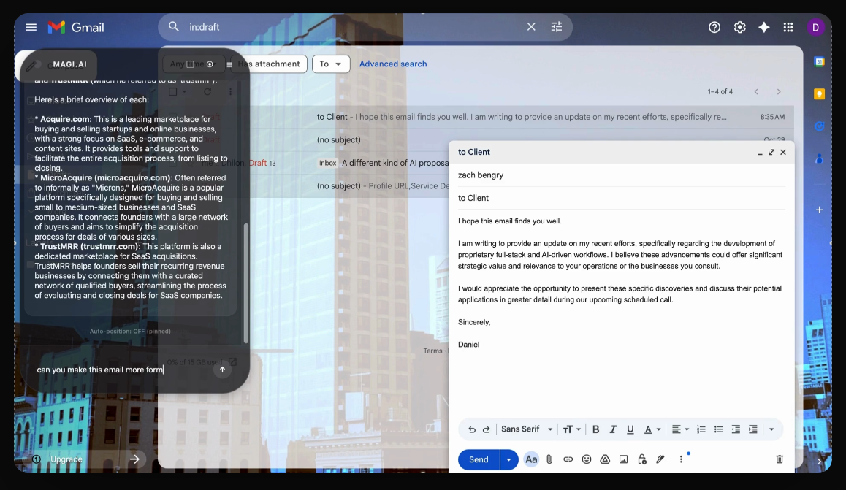846x490 pixels.
Task: Open text alignment dropdown
Action: [x=680, y=429]
